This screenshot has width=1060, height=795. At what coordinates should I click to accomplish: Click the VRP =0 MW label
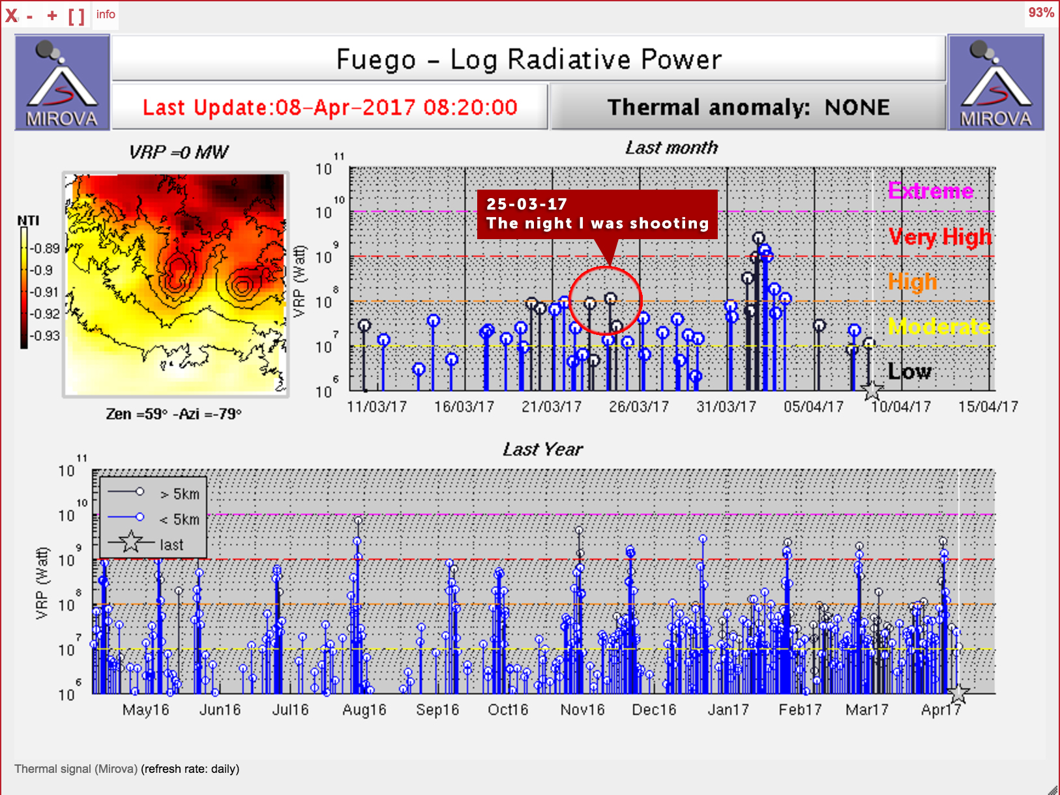tap(178, 152)
